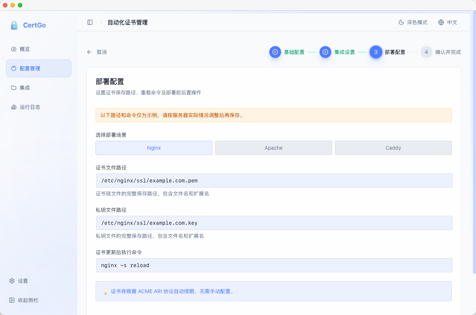Click the 确认并完成 step label
The height and width of the screenshot is (315, 476).
(448, 52)
